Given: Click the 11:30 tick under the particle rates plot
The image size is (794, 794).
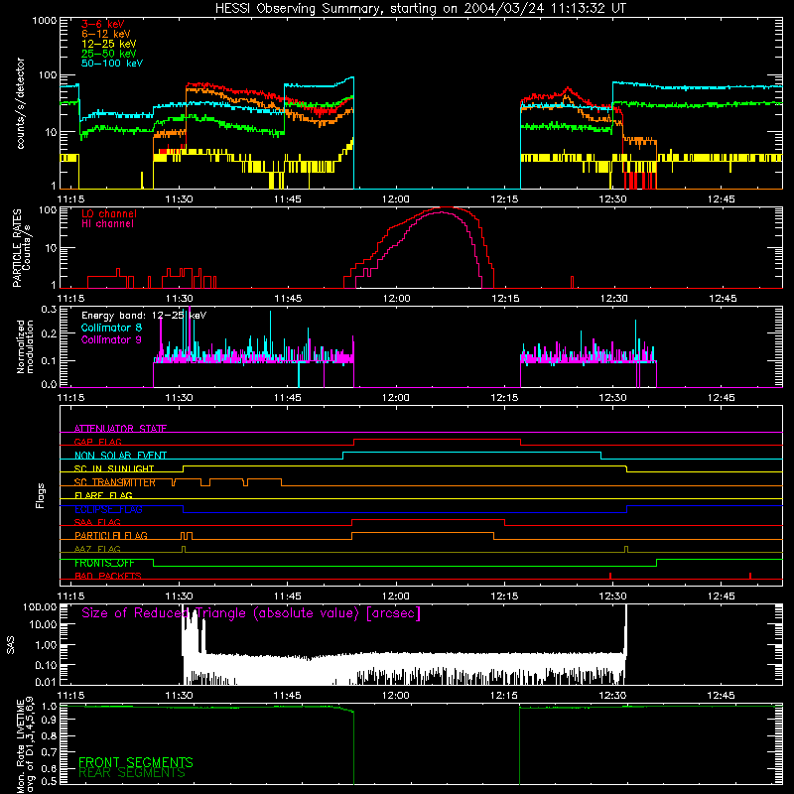Looking at the screenshot, I should (180, 299).
